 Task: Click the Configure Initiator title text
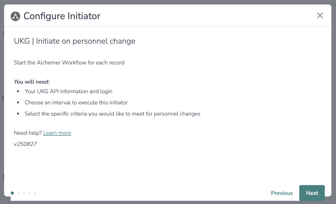coord(62,16)
